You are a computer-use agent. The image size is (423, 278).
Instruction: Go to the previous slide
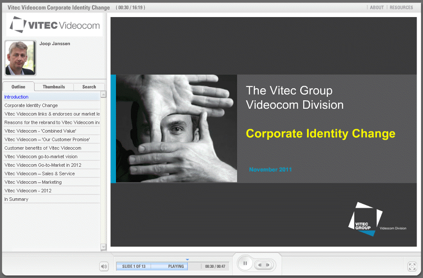[x=260, y=265]
